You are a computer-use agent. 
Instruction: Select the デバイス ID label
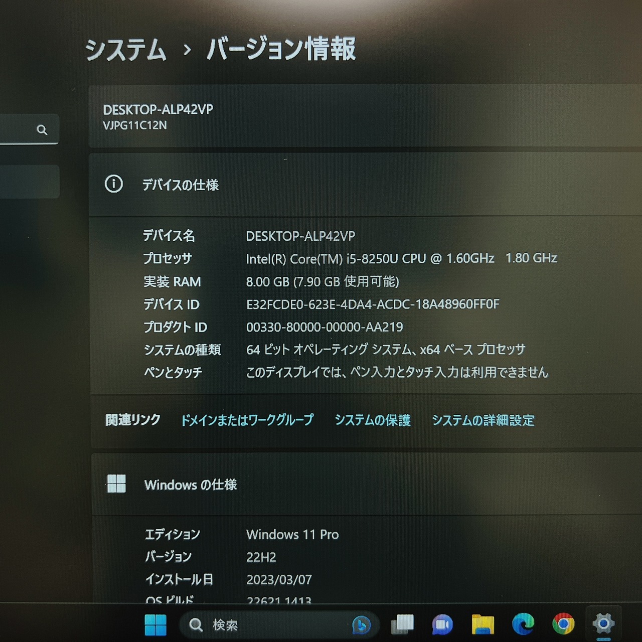[x=172, y=304]
